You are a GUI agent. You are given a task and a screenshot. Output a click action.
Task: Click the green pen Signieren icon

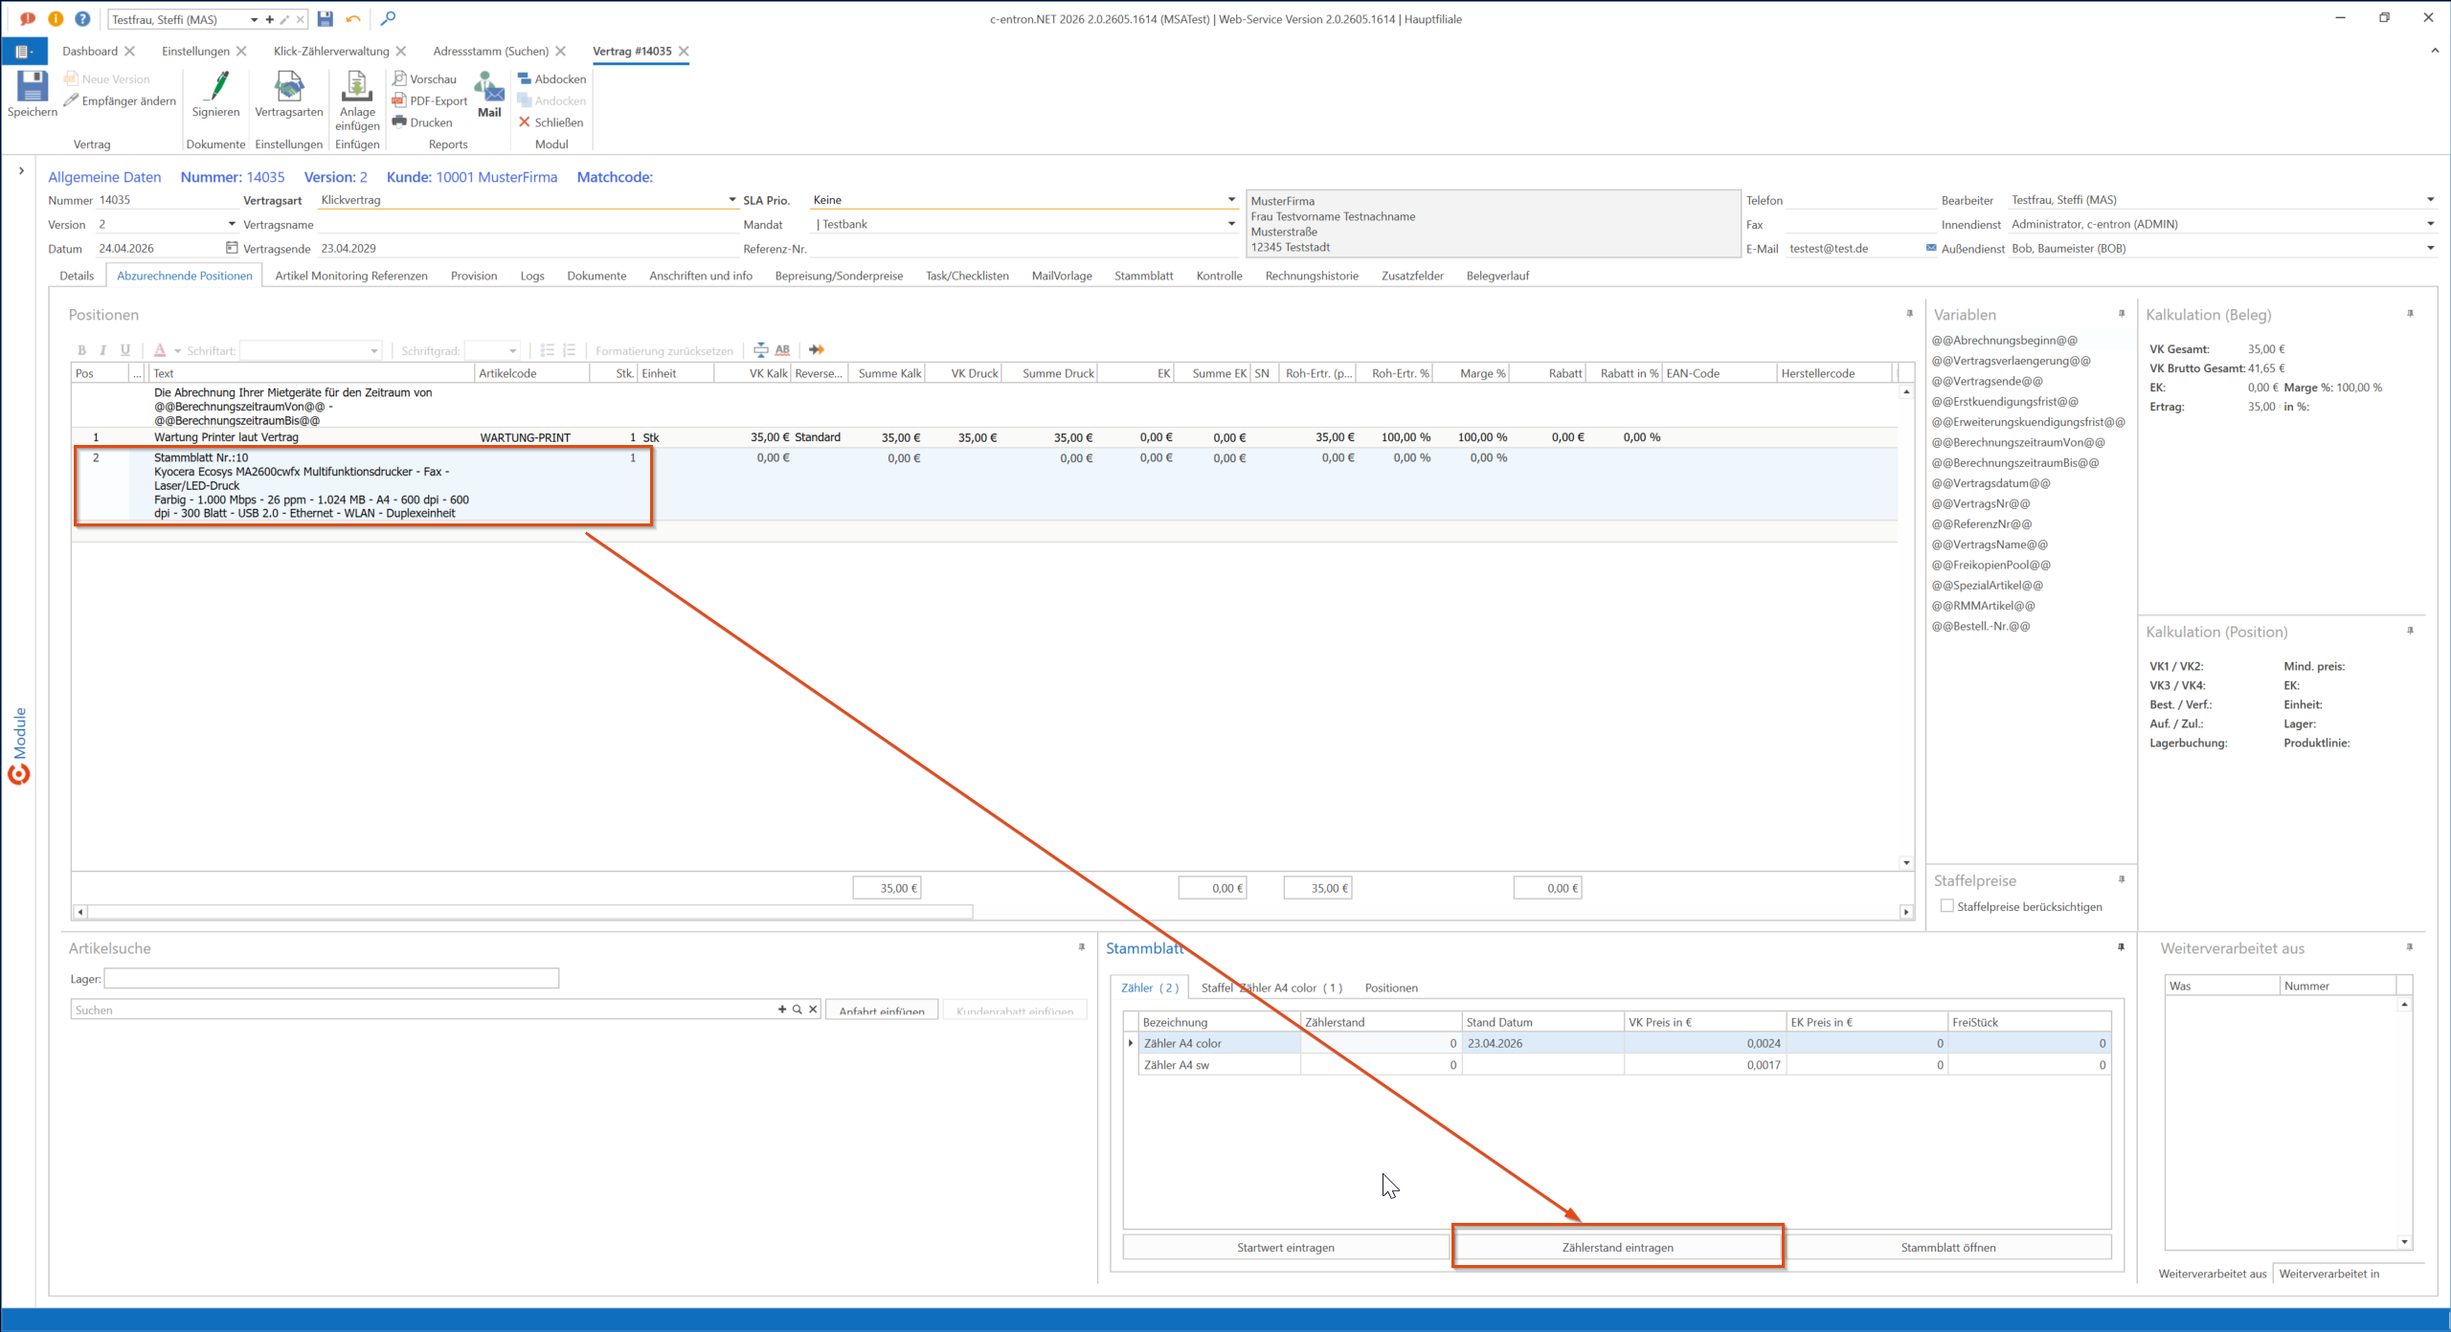click(x=217, y=87)
